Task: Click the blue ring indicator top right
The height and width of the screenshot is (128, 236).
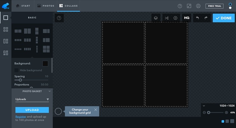Action: [x=230, y=4]
